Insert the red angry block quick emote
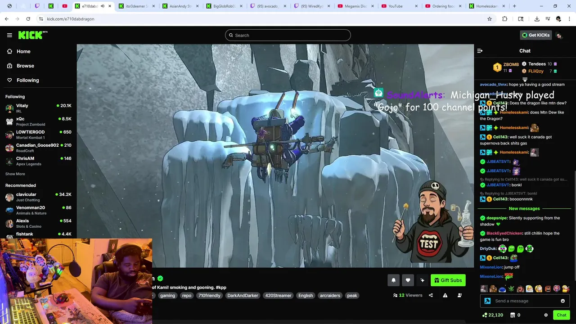 tap(548, 289)
